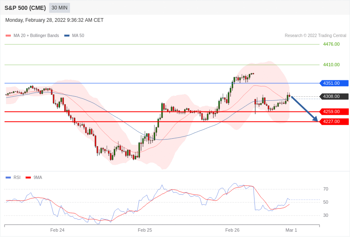Click the 30 MIN timeframe badge
Viewport: 350px width, 237px height.
click(x=59, y=8)
